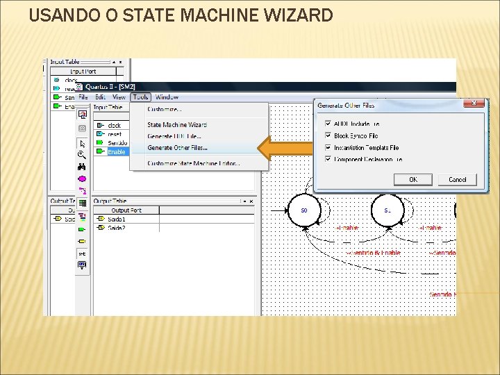Viewport: 500px width, 375px height.
Task: Click the generate HDL monitor icon
Action: pyautogui.click(x=82, y=265)
